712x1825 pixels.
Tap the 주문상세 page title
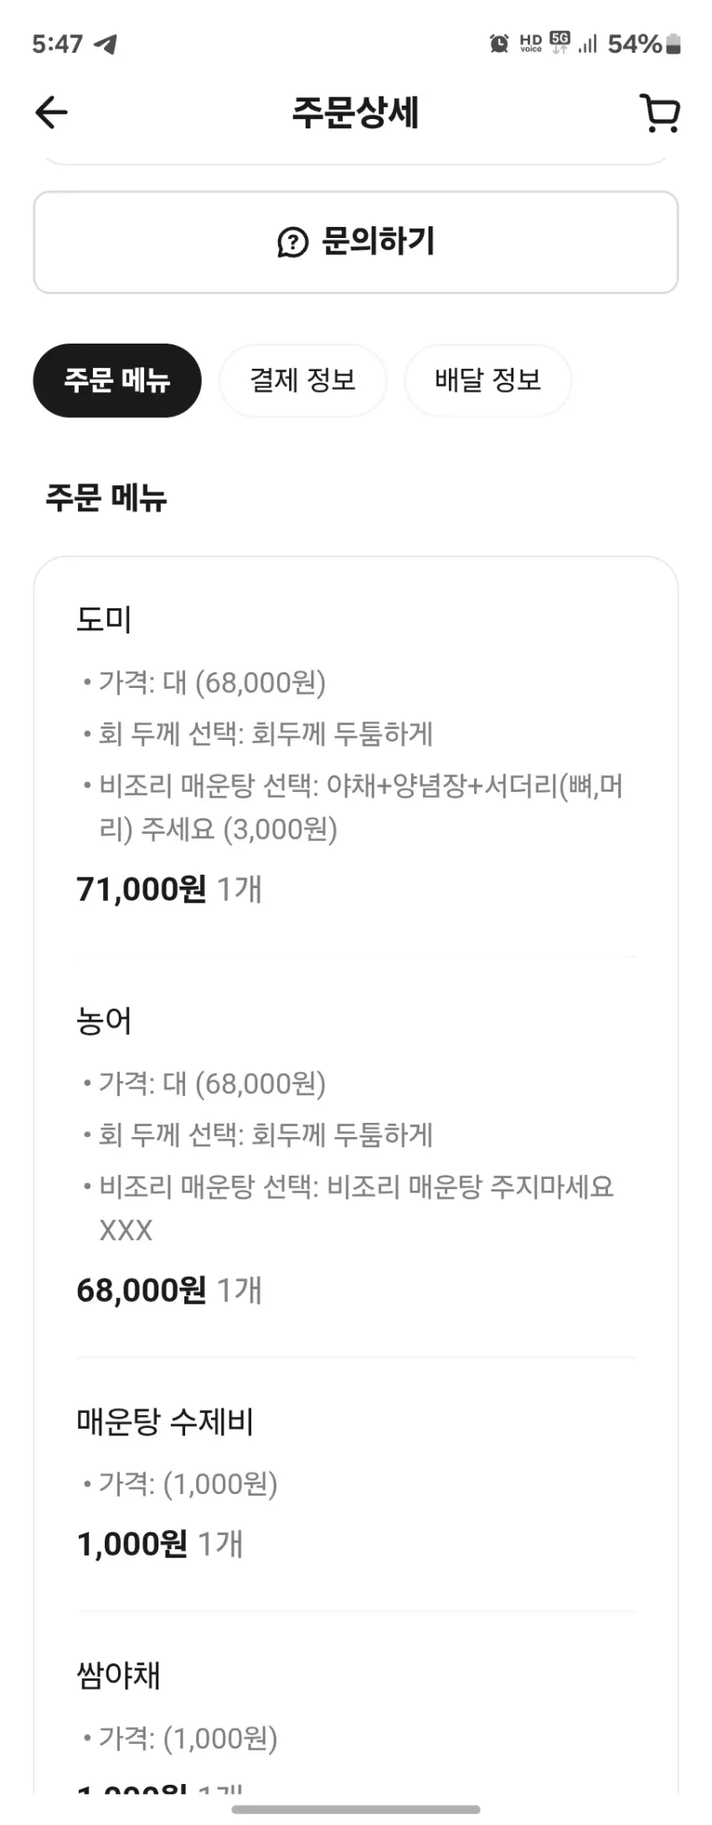coord(355,112)
